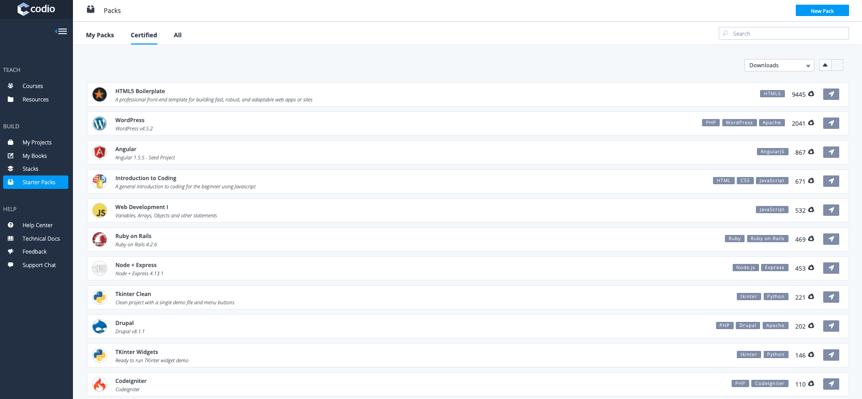
Task: Use the Web Development I arrow button
Action: coord(831,210)
